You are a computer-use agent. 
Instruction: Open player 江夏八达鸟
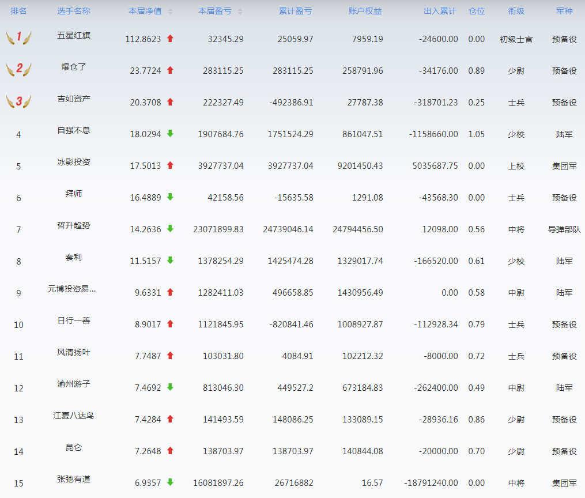point(74,416)
